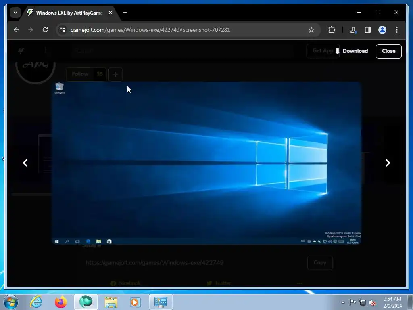Select the Windows EXE by ArtPlayGame tab
413x310 pixels.
click(69, 13)
